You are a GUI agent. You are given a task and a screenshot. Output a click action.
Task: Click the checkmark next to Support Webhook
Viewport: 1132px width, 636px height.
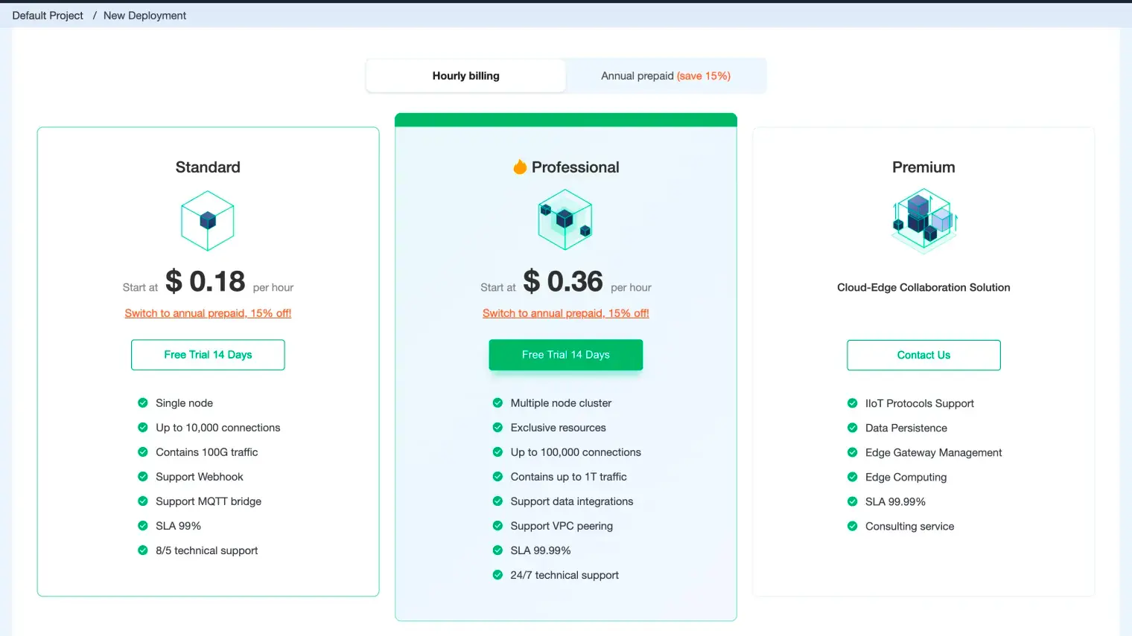[x=143, y=477]
